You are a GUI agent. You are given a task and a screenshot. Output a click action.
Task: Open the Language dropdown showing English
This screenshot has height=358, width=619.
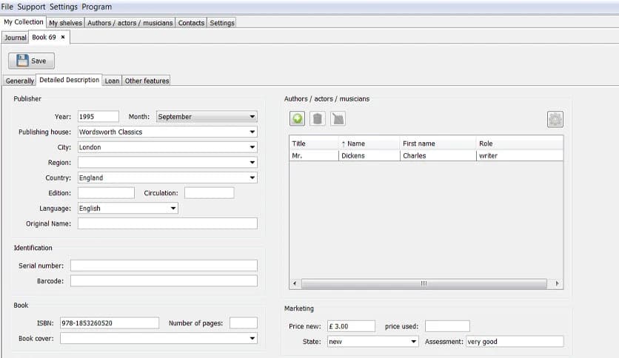[173, 209]
